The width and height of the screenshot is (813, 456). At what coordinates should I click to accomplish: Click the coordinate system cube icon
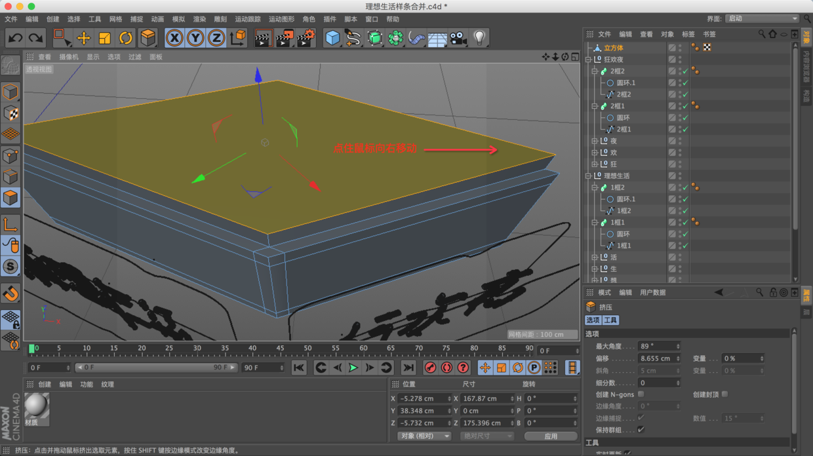[238, 38]
